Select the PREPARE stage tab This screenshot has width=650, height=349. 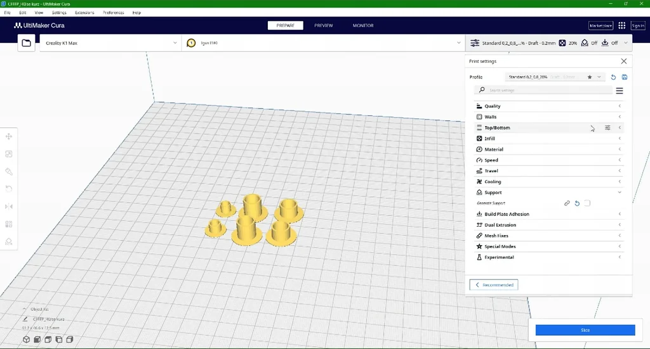click(285, 25)
